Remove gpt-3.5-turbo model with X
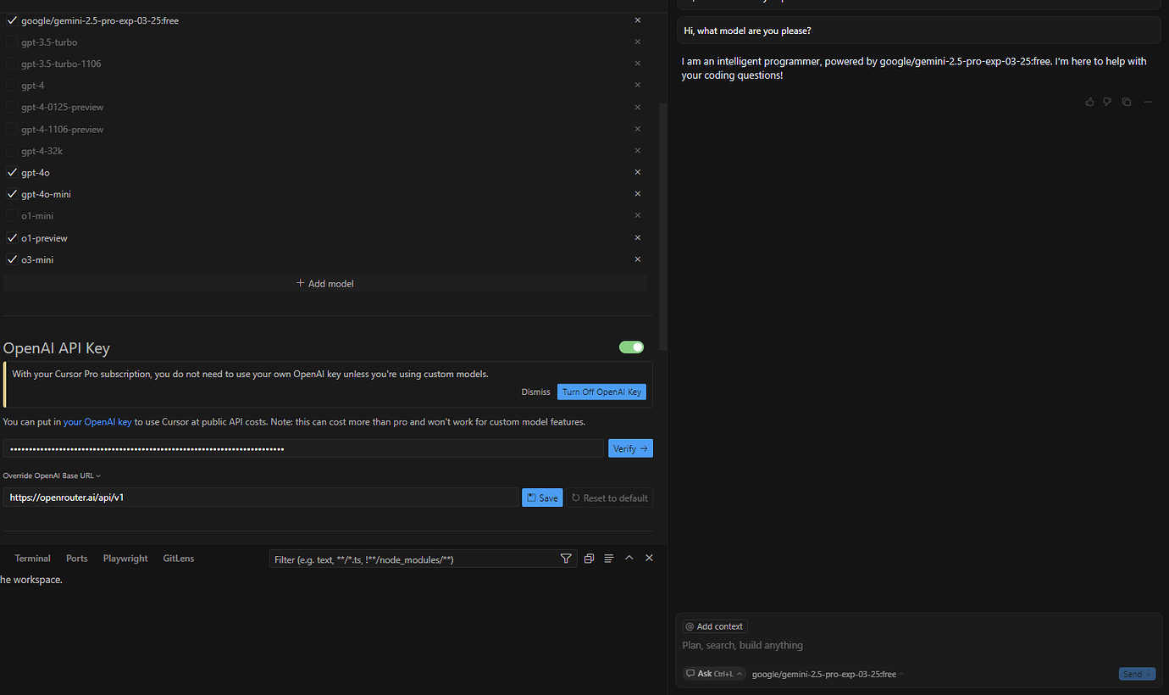 point(638,42)
